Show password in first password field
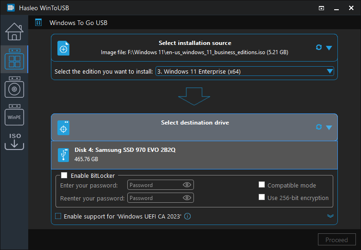Image resolution: width=361 pixels, height=250 pixels. [187, 185]
